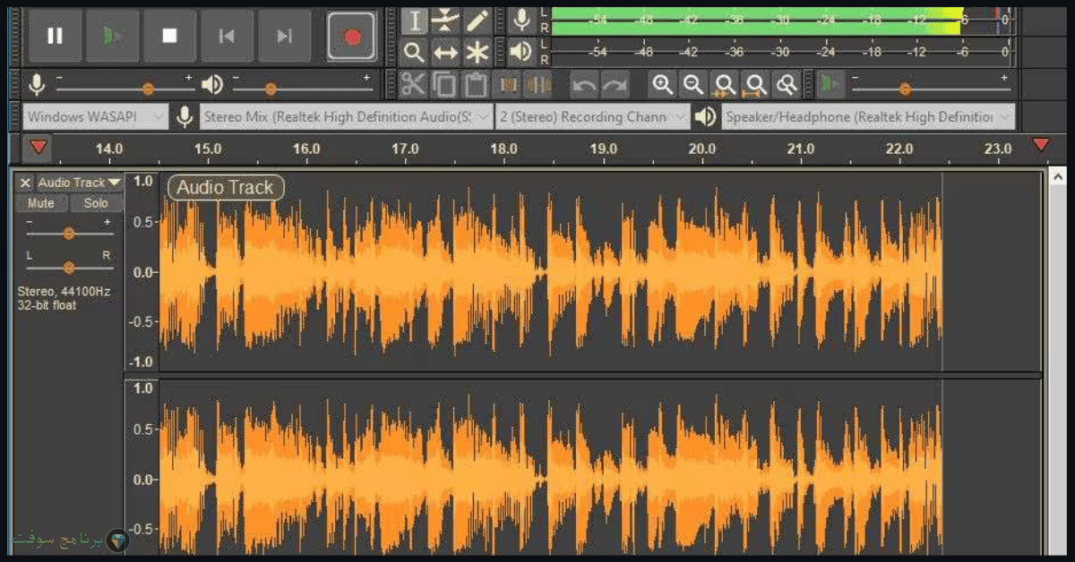The height and width of the screenshot is (562, 1075).
Task: Open the 2 (Stereo) Recording Channels list
Action: (593, 116)
